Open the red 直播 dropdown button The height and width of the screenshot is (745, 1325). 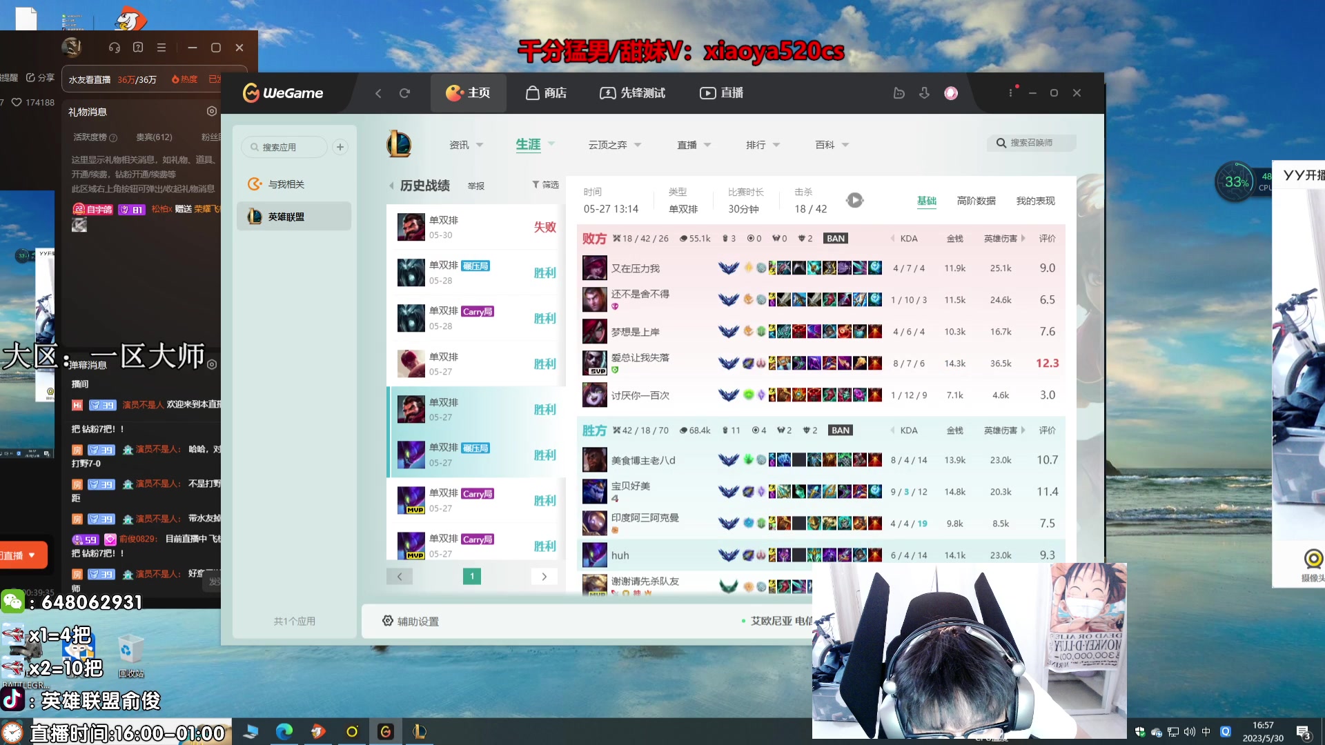point(23,555)
